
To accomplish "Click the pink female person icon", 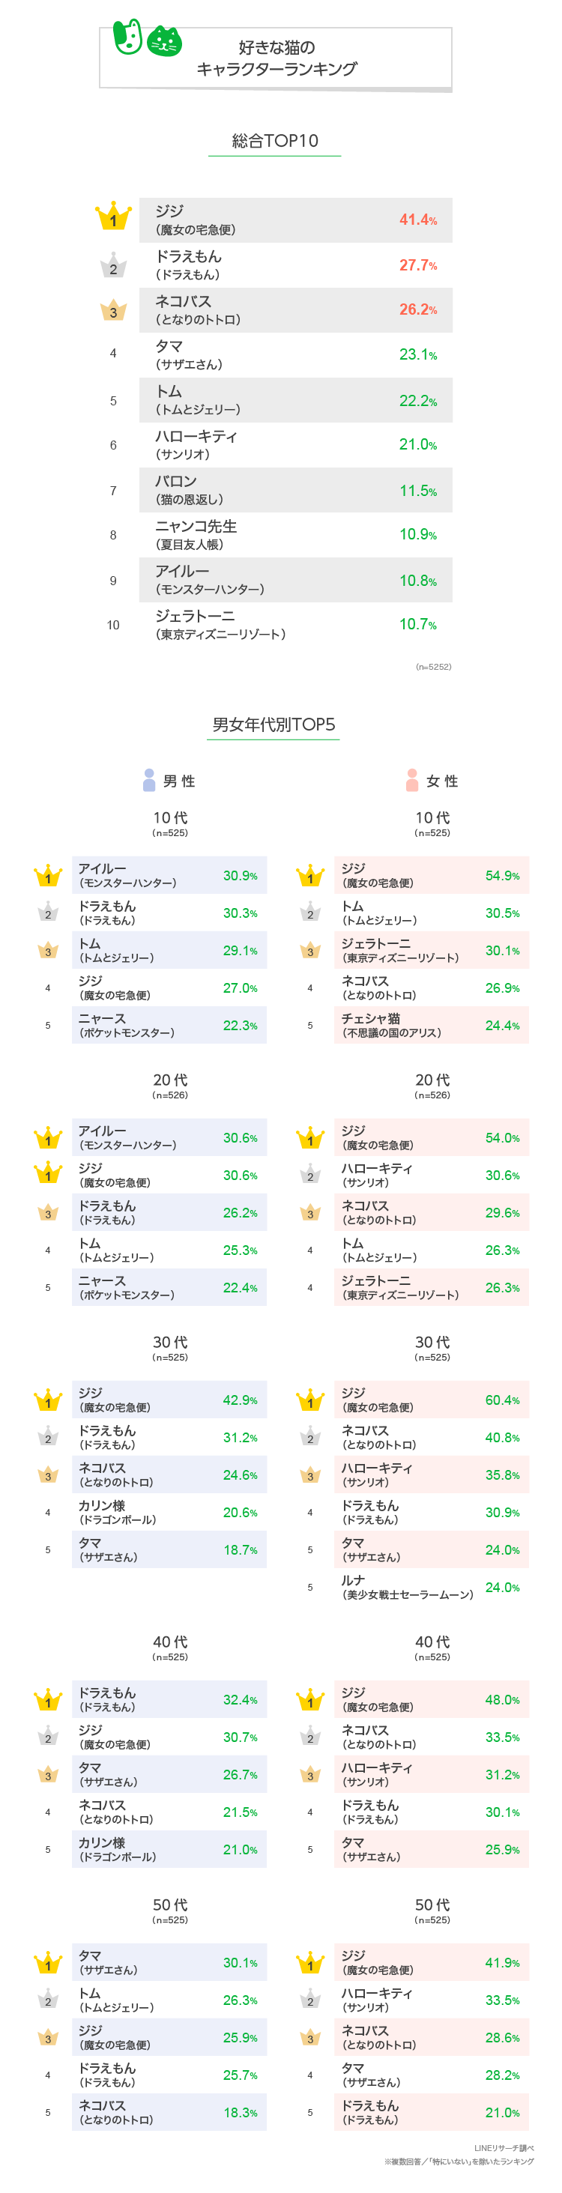I will click(412, 780).
